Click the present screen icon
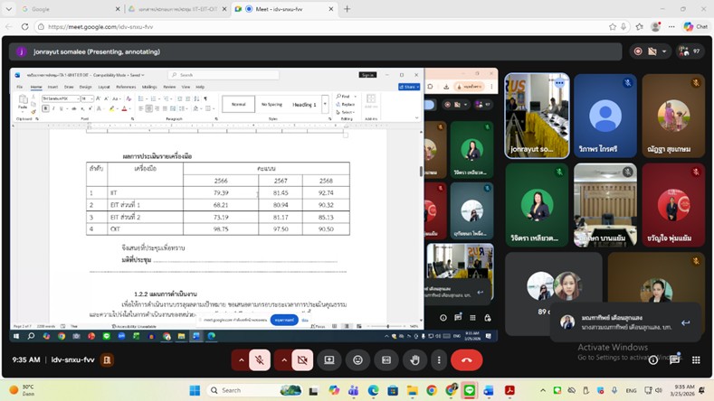The width and height of the screenshot is (714, 401). pyautogui.click(x=329, y=360)
